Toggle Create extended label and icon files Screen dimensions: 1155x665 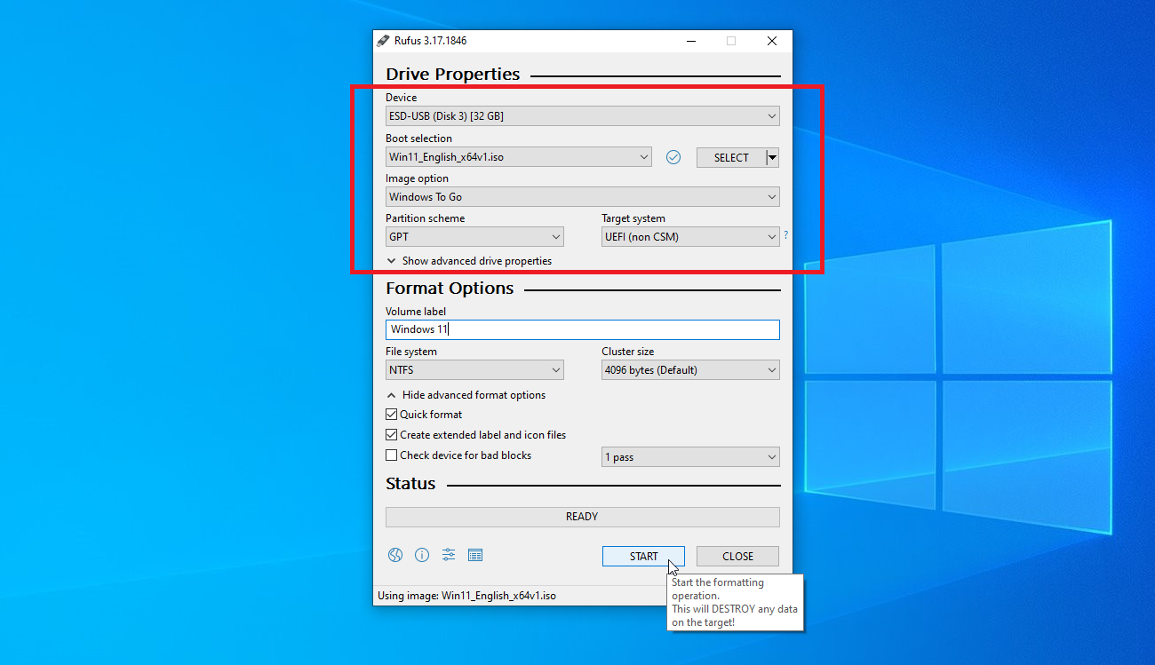[392, 435]
